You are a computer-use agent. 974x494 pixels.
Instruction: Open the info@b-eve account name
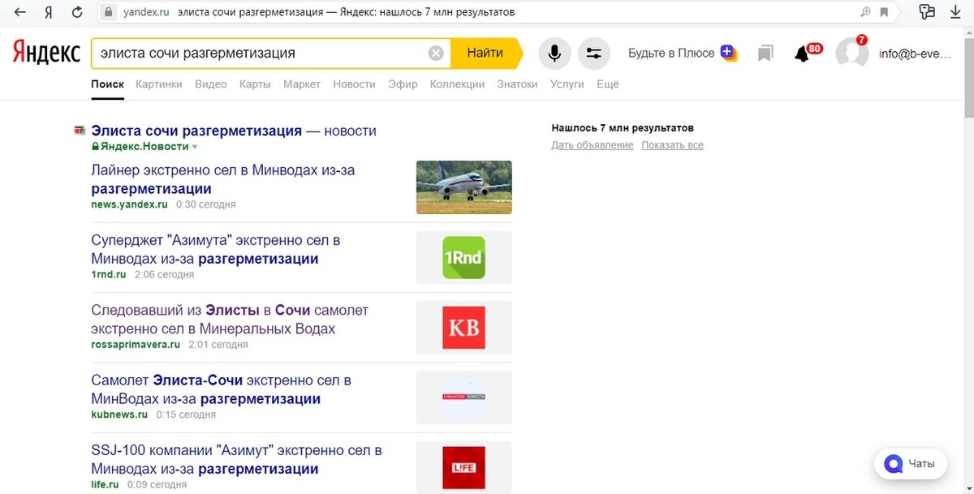pos(914,54)
